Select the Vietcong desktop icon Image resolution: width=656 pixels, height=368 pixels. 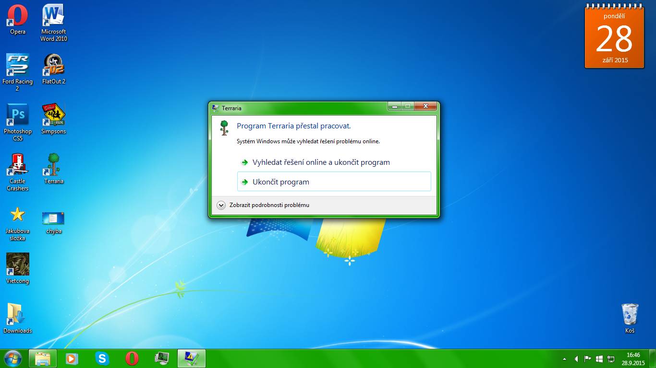coord(18,268)
